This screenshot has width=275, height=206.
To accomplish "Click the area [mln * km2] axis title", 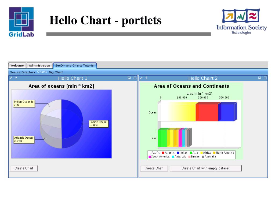I will 200,94.
